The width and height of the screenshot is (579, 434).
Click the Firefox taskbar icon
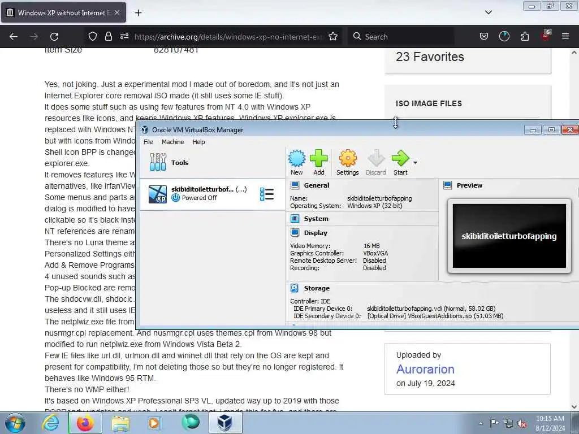coord(85,423)
